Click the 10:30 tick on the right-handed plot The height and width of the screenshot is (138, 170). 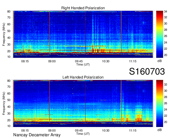point(106,61)
